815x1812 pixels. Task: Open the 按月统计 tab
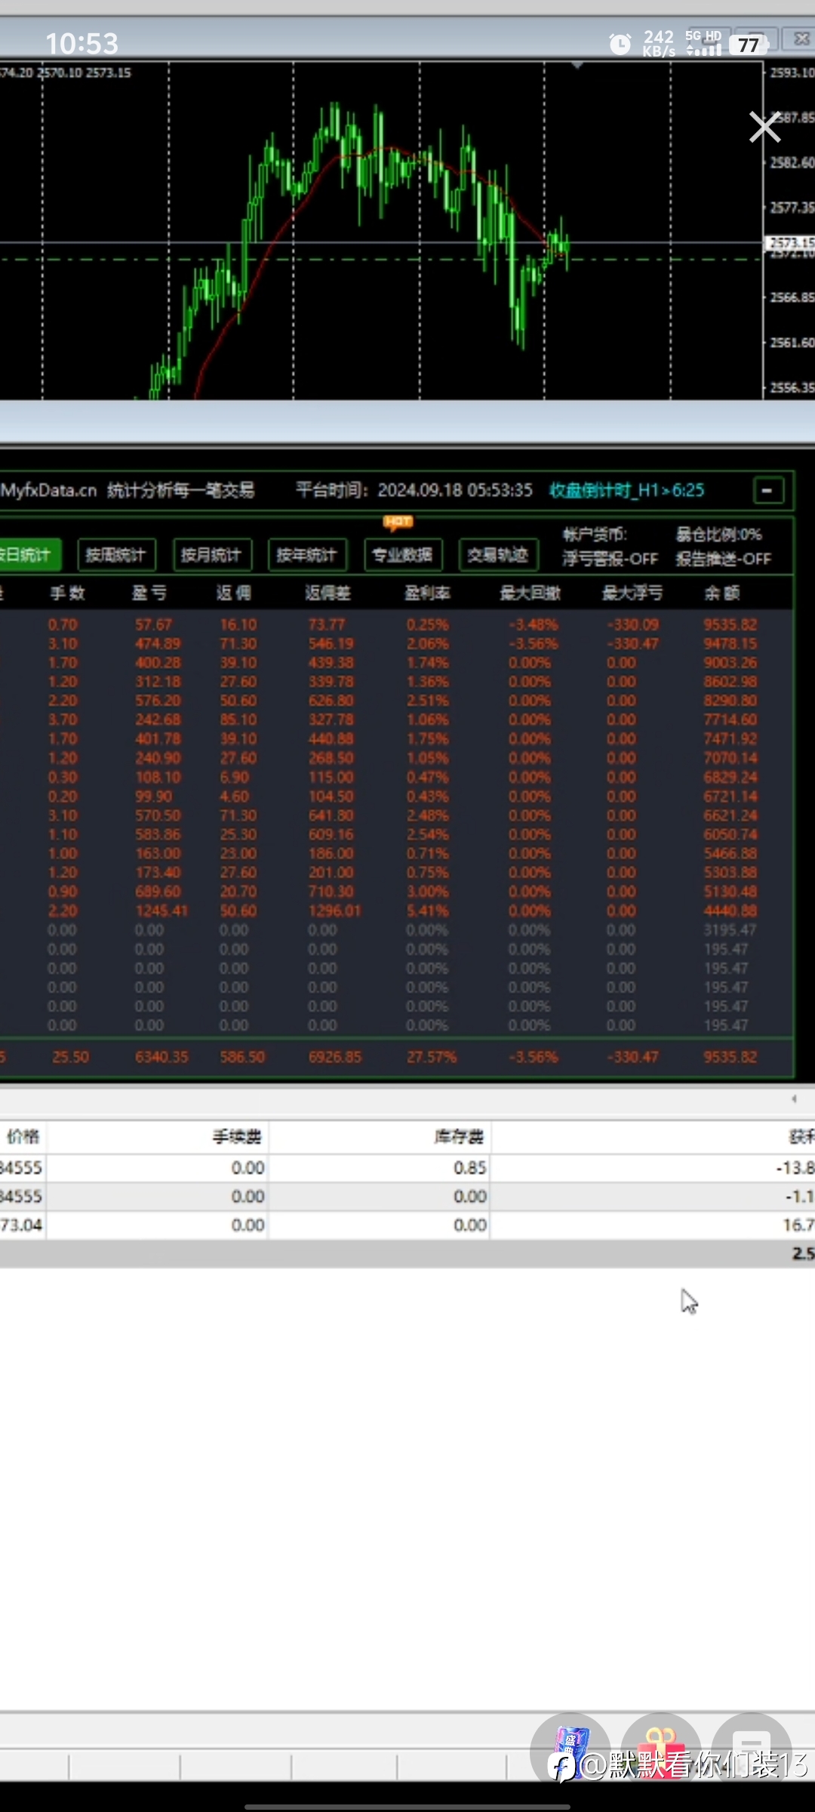tap(211, 555)
